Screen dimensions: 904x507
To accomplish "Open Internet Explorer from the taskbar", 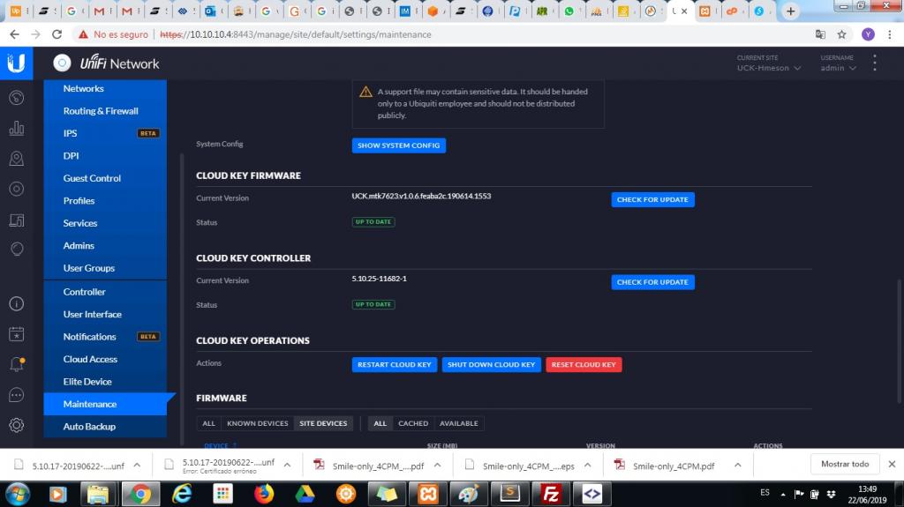I will (182, 495).
